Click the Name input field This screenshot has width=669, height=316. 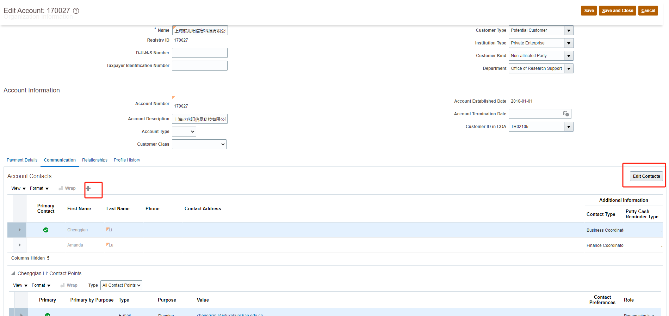click(x=200, y=31)
